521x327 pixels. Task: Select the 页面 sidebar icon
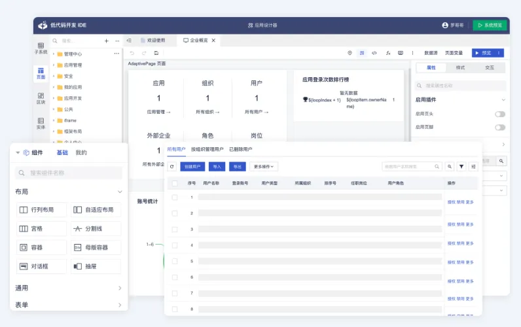[41, 73]
